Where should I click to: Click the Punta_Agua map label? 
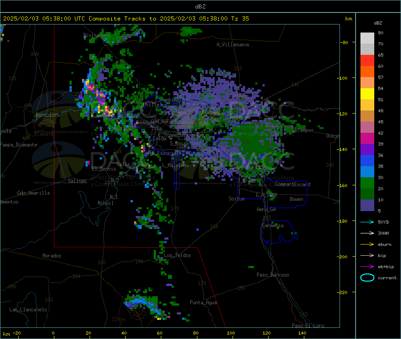pyautogui.click(x=203, y=302)
